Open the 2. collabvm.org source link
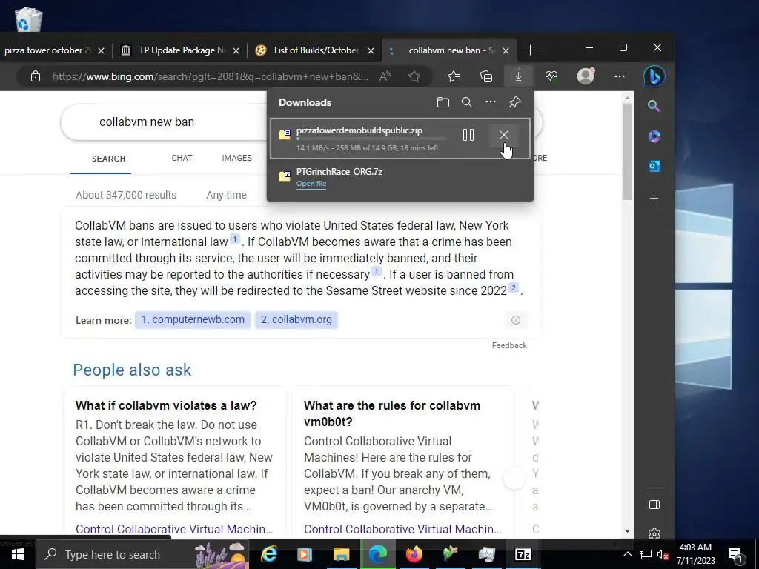Viewport: 759px width, 569px height. click(x=296, y=320)
